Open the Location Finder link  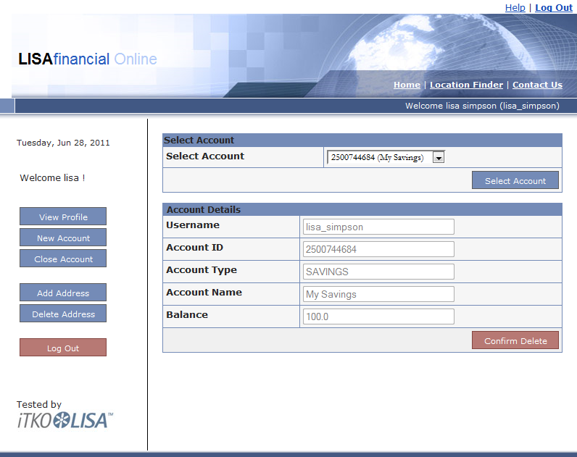[466, 85]
